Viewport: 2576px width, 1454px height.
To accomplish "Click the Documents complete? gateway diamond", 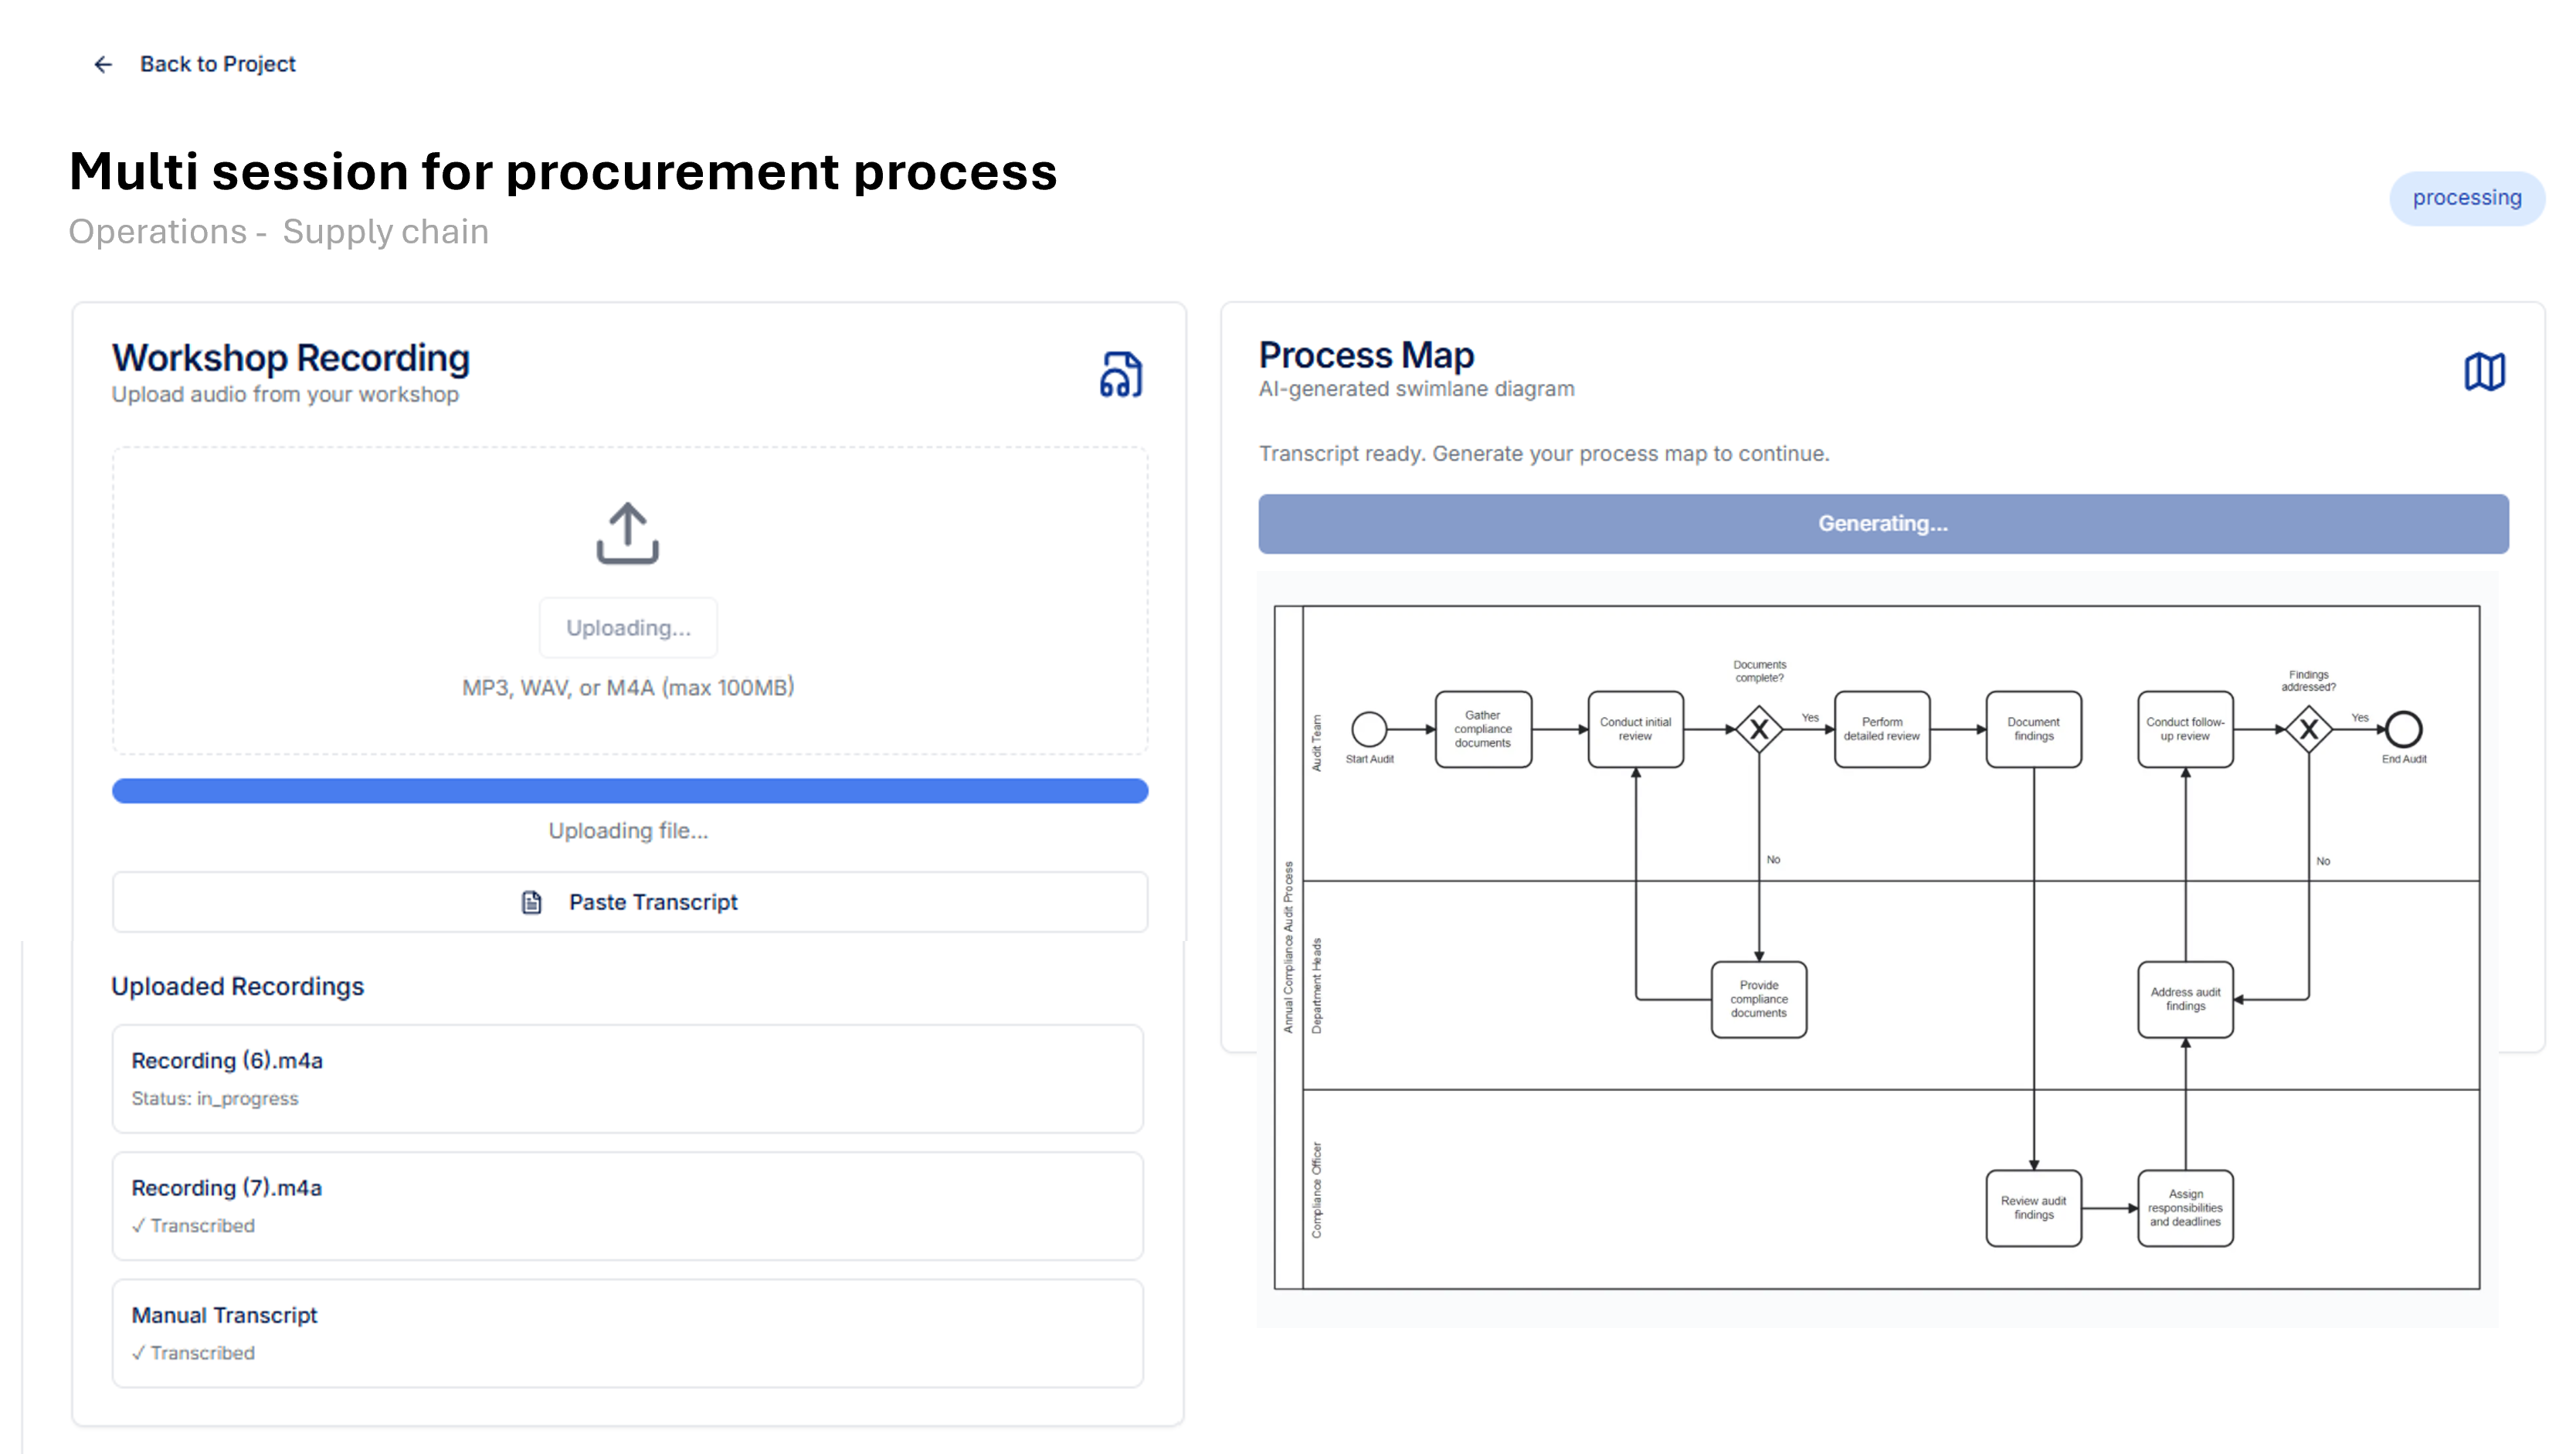I will point(1759,730).
